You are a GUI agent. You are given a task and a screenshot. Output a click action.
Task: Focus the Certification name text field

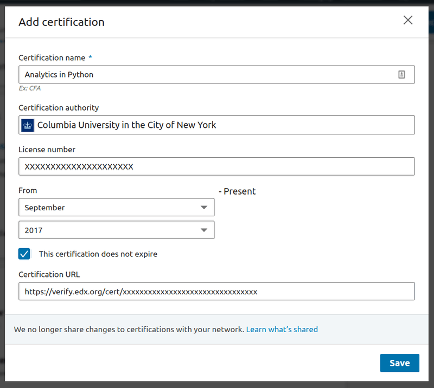(x=206, y=75)
